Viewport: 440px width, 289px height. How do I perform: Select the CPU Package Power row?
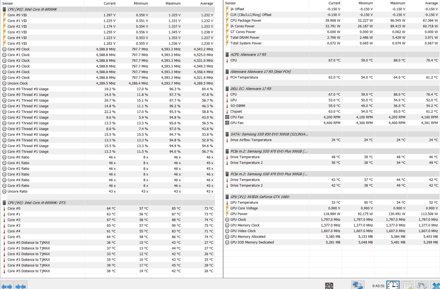(x=246, y=20)
